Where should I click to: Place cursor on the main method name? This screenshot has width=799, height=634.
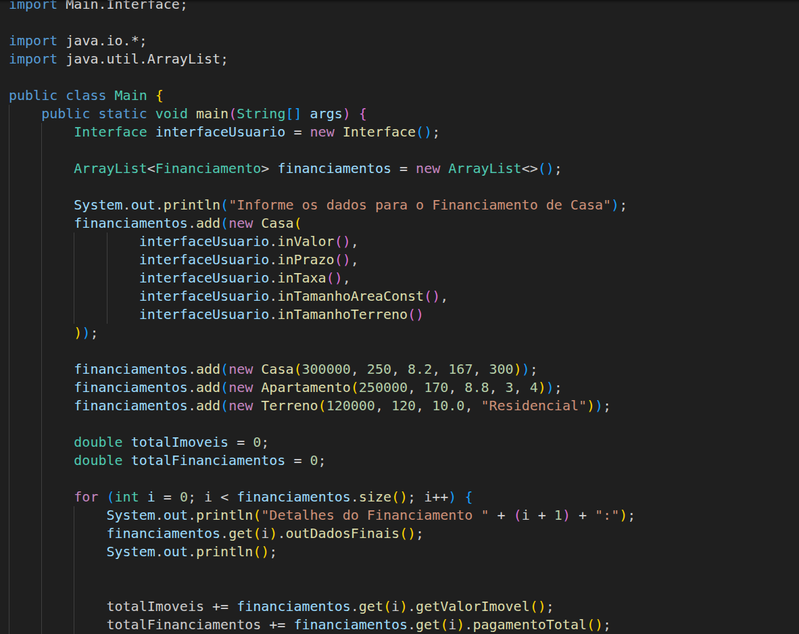(x=212, y=114)
